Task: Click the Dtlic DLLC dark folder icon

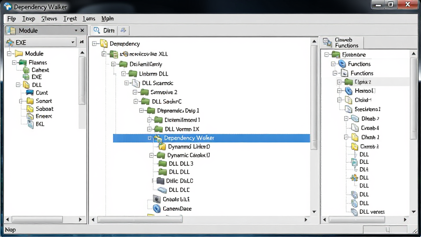Action: pyautogui.click(x=160, y=181)
